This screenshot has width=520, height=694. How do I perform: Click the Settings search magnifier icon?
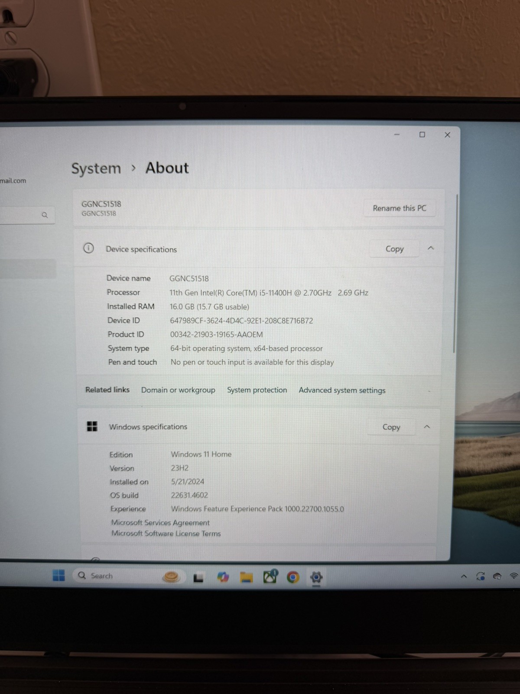(45, 215)
